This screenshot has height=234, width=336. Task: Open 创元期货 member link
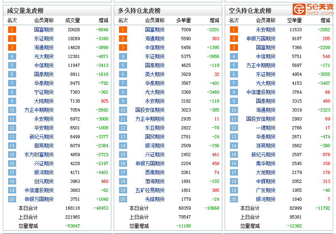44,181
